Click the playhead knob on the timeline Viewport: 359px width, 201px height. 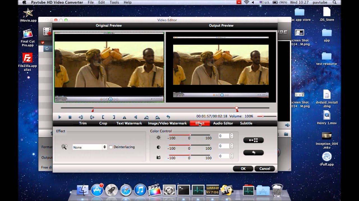click(237, 108)
